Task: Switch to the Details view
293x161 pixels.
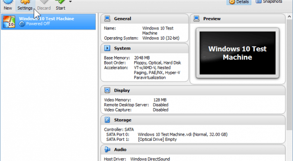Action: (x=239, y=2)
